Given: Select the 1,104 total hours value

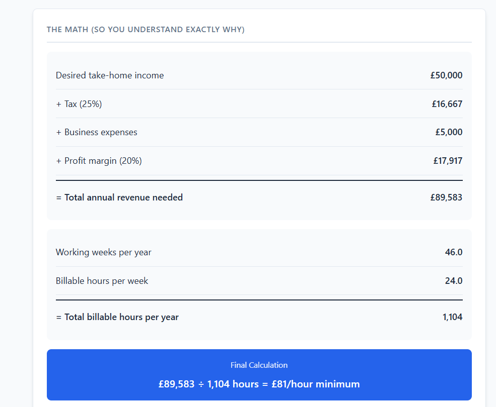Looking at the screenshot, I should pyautogui.click(x=452, y=317).
